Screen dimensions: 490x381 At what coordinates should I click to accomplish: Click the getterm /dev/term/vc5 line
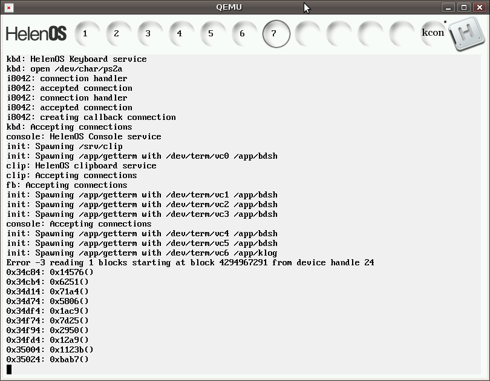142,244
